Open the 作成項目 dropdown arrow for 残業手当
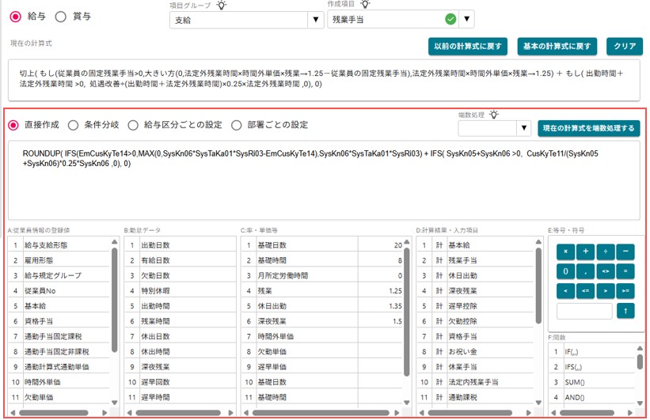The height and width of the screenshot is (420, 650). coord(467,19)
